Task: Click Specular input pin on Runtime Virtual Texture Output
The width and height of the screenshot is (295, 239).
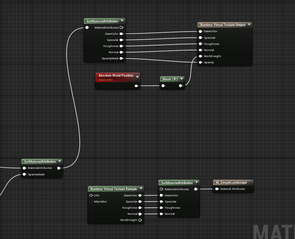Action: tap(200, 38)
